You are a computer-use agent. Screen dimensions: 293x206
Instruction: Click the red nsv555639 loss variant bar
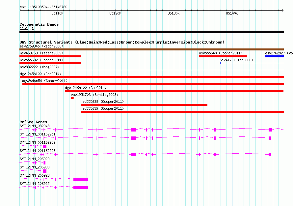[x=182, y=112]
